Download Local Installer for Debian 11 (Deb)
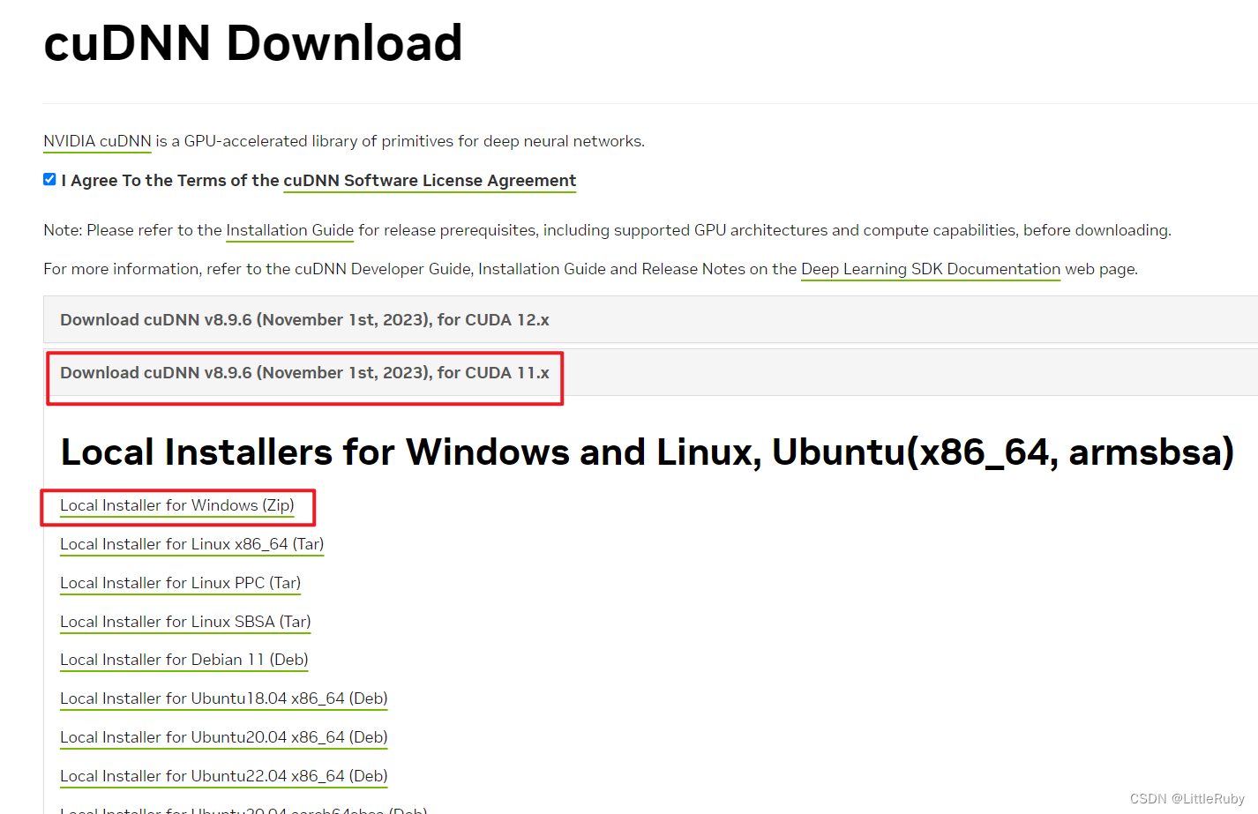Viewport: 1258px width, 814px height. 184,660
